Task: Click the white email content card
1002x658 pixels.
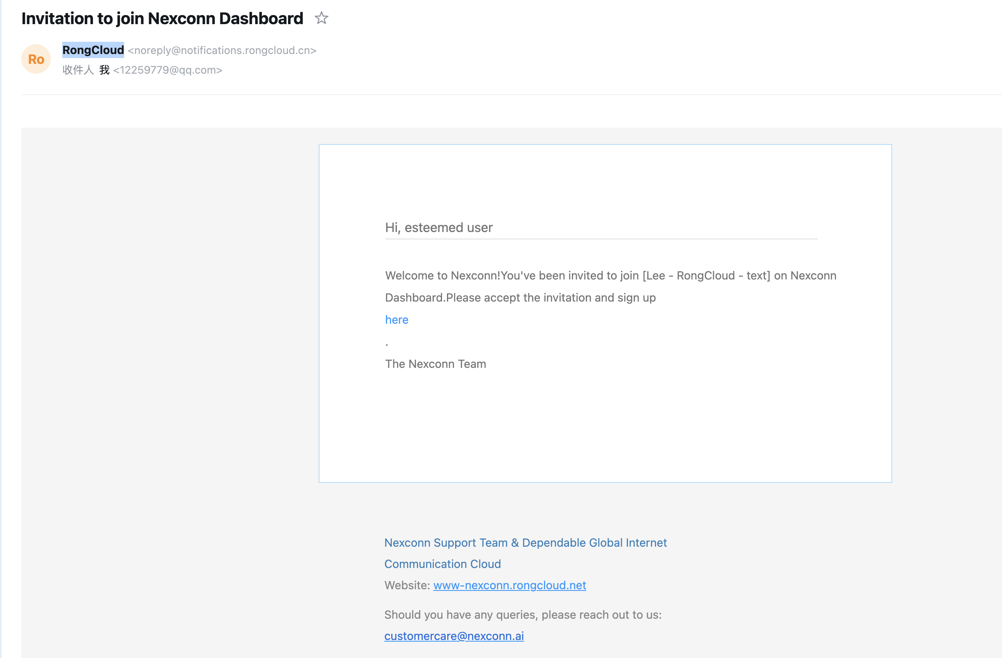Action: click(605, 313)
